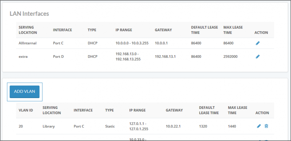Click VLAN ID 20 cell

click(x=21, y=126)
